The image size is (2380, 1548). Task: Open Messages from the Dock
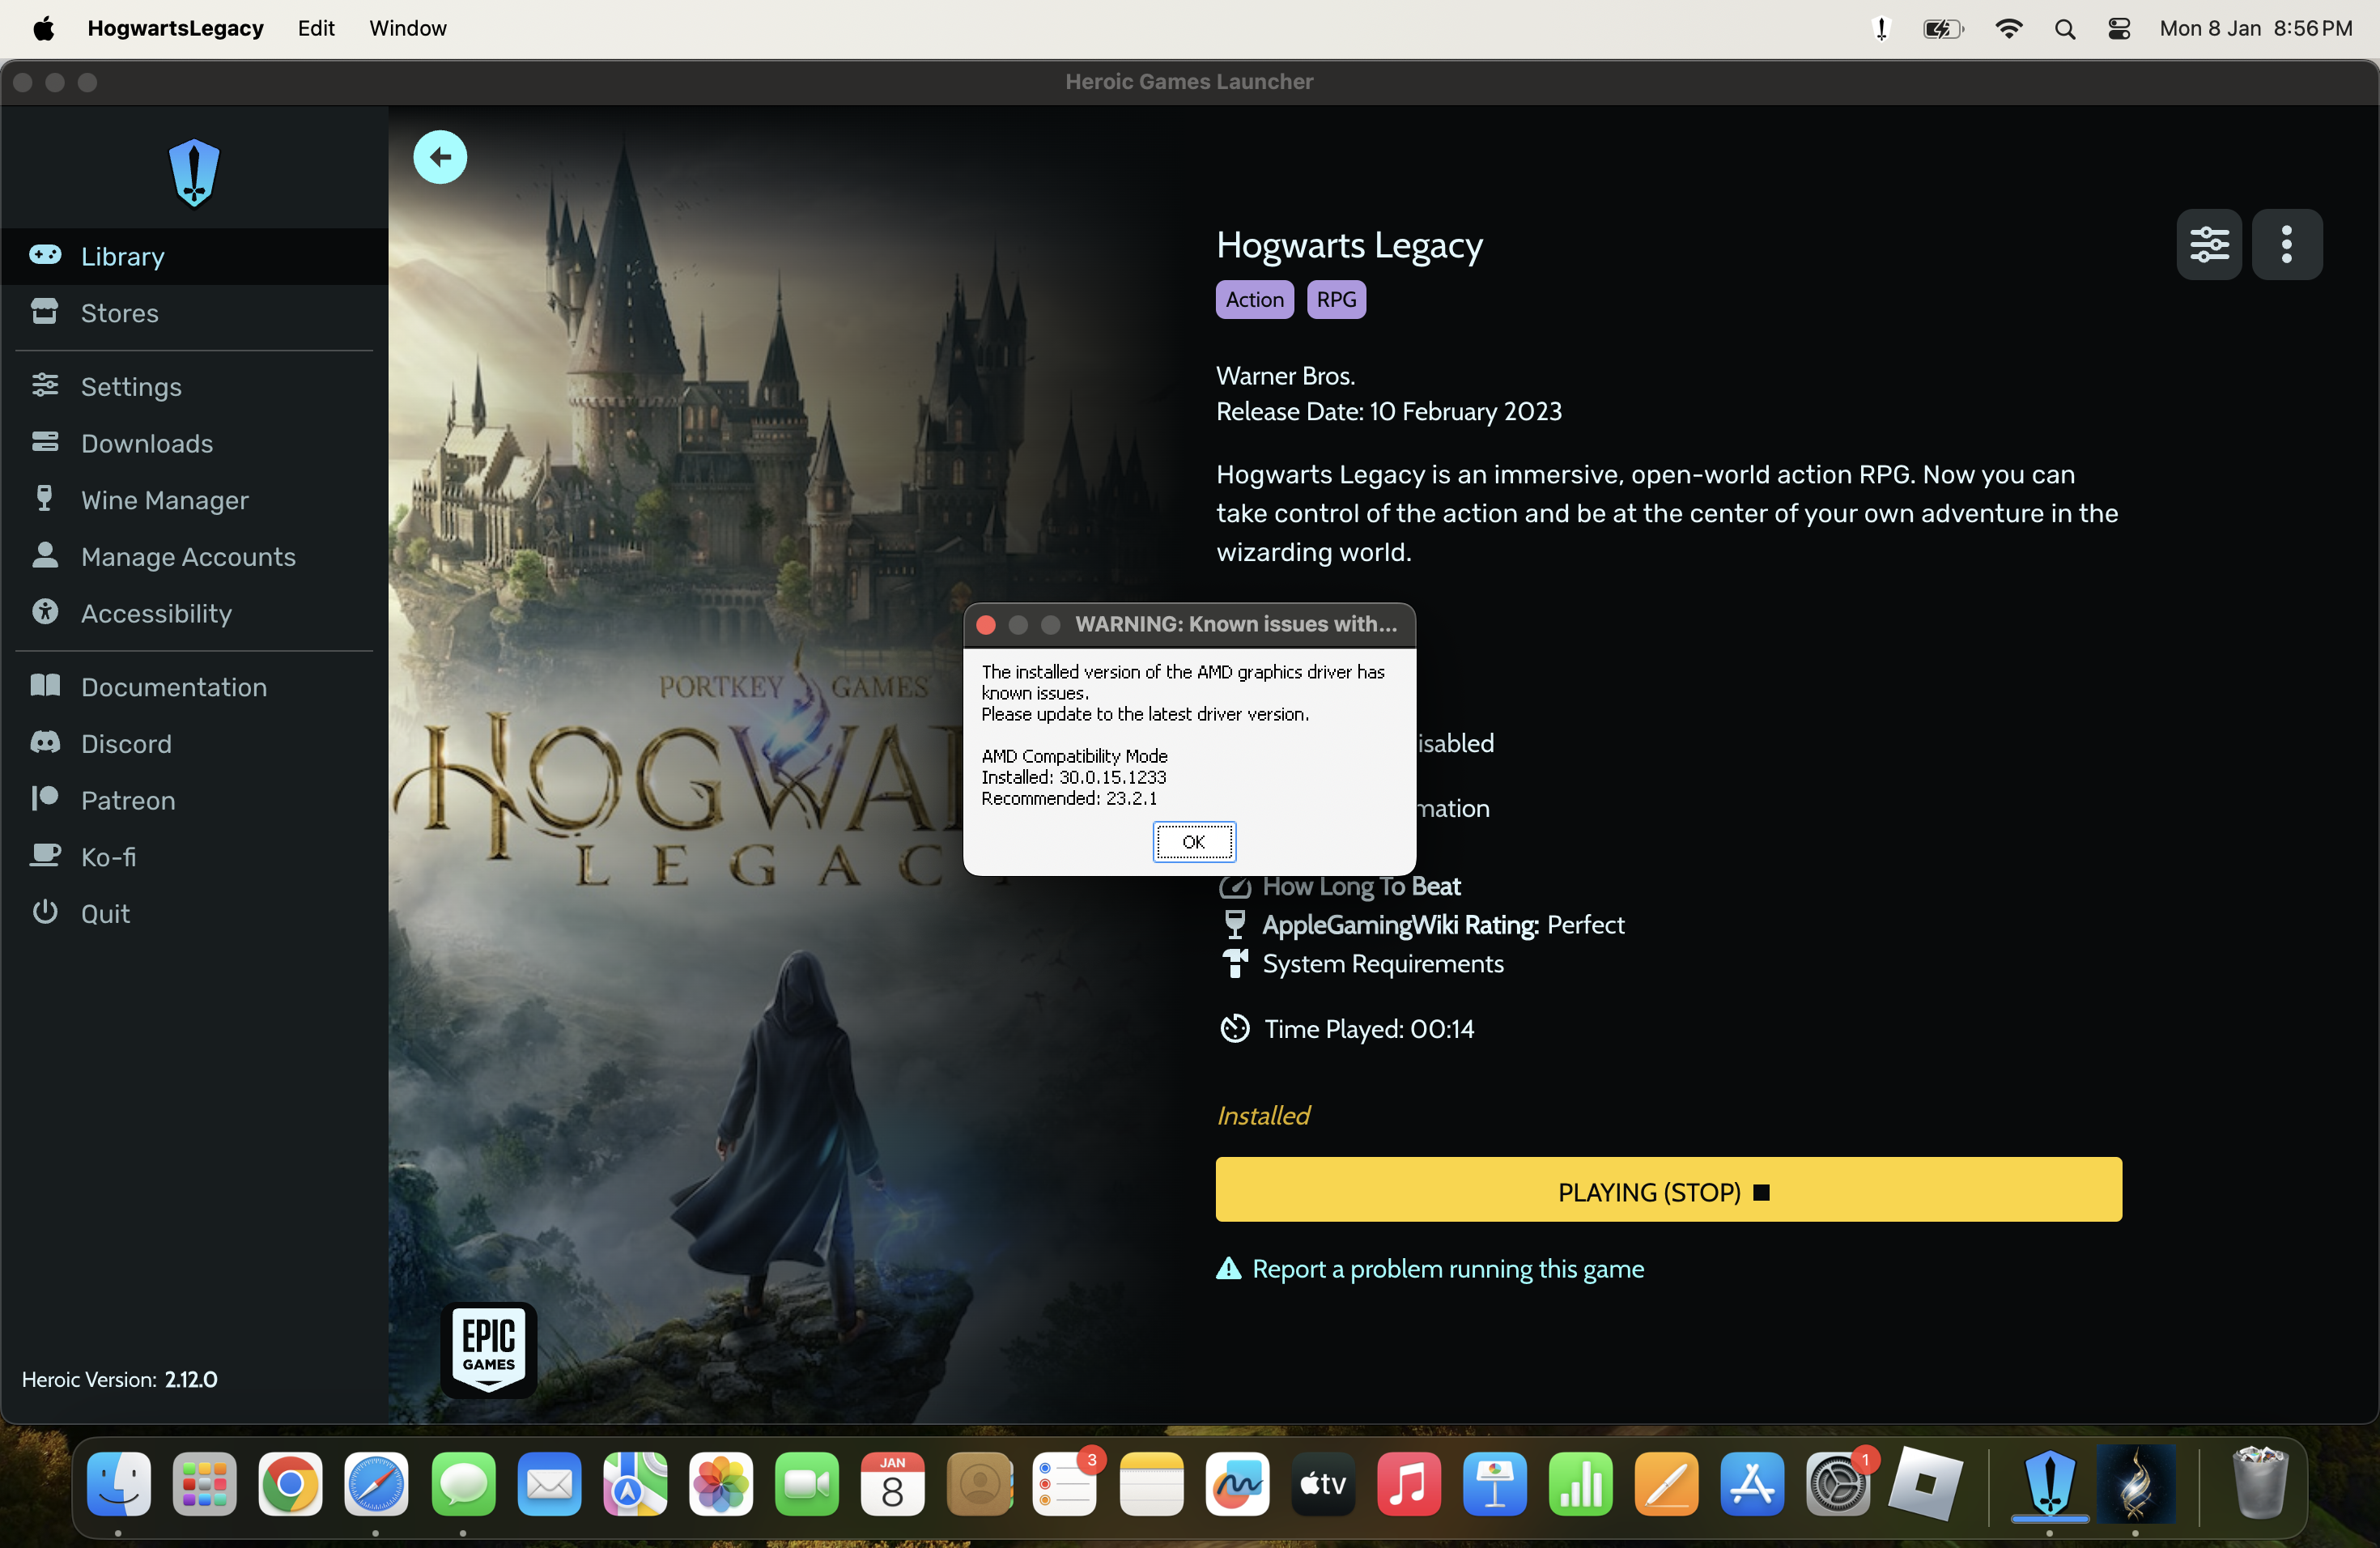coord(463,1484)
